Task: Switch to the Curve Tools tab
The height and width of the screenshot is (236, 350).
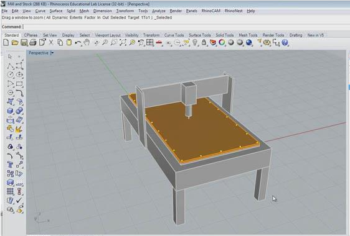Action: coord(174,35)
